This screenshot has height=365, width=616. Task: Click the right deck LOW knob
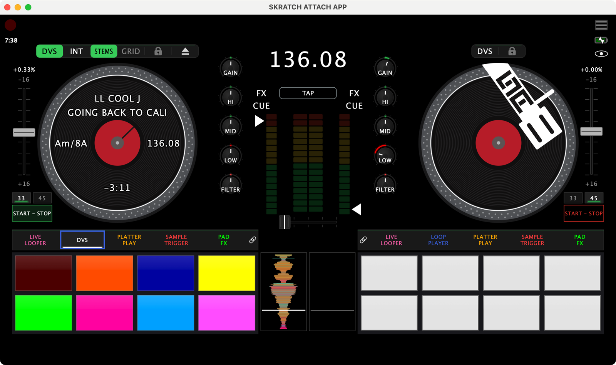(385, 155)
